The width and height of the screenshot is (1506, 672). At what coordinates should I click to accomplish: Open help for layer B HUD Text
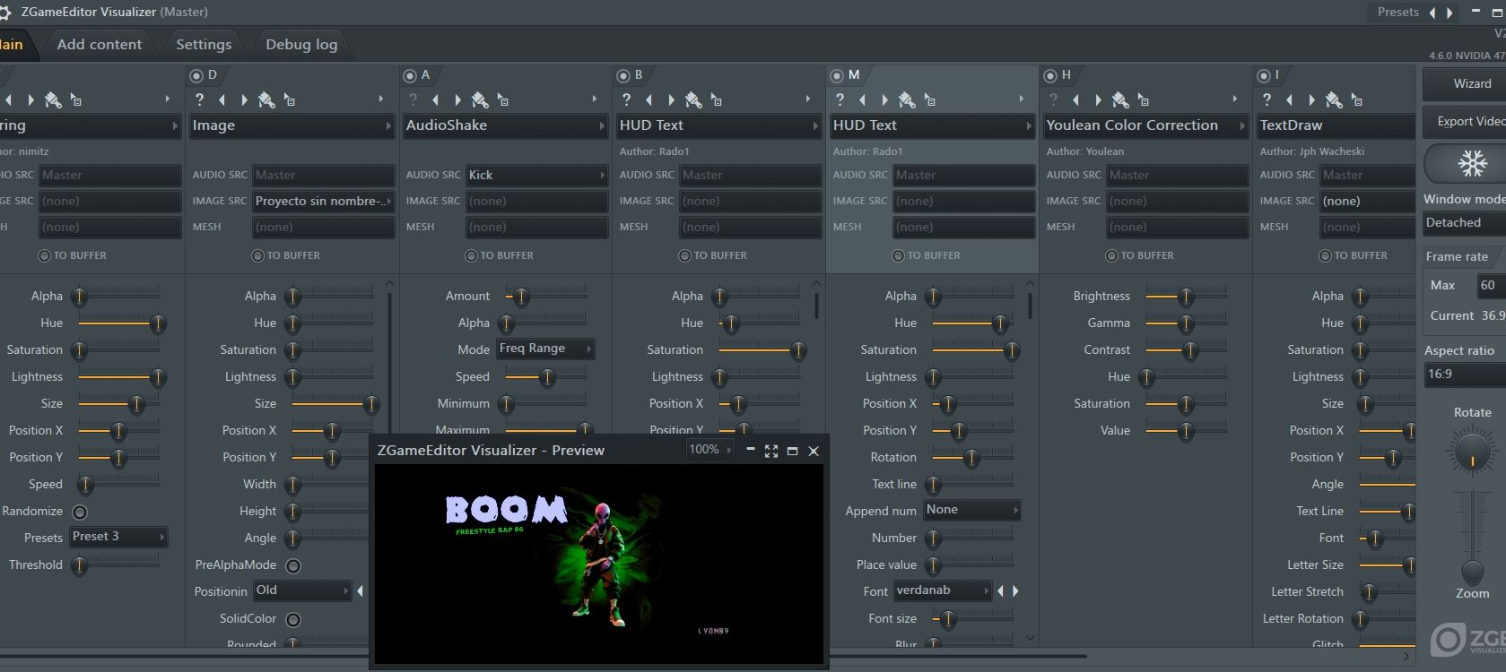[626, 99]
